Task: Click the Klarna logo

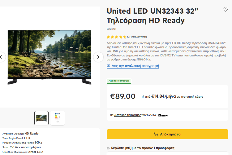Action: pyautogui.click(x=163, y=115)
